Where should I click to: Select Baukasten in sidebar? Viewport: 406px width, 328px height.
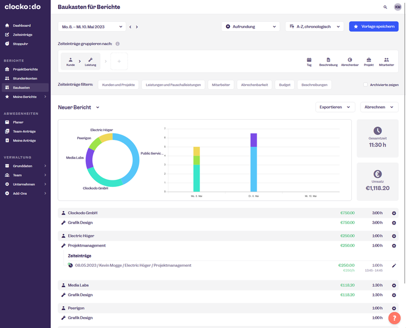[25, 87]
